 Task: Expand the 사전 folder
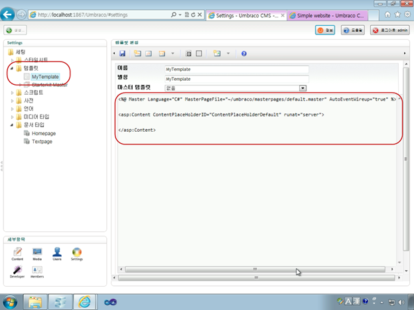point(12,101)
